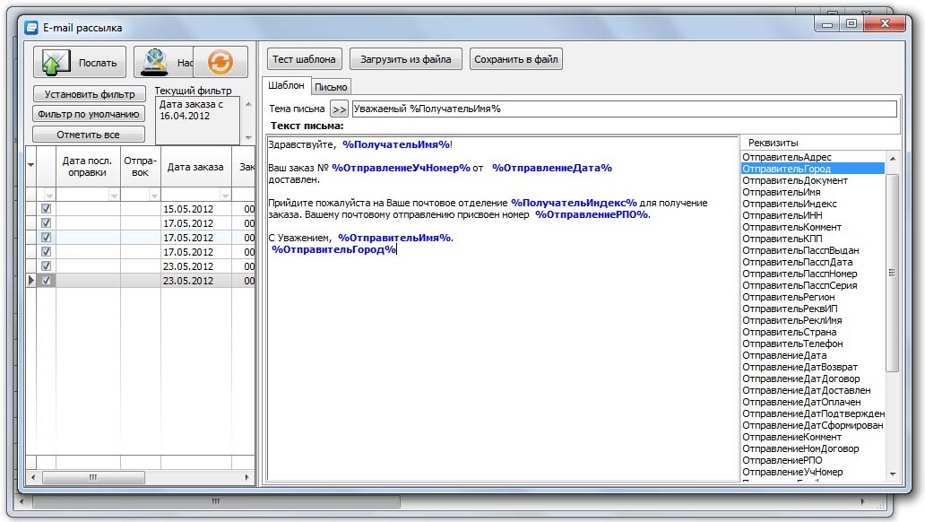Expand the Отправок column filter dropdown
Screen dimensions: 925x522
tap(153, 195)
